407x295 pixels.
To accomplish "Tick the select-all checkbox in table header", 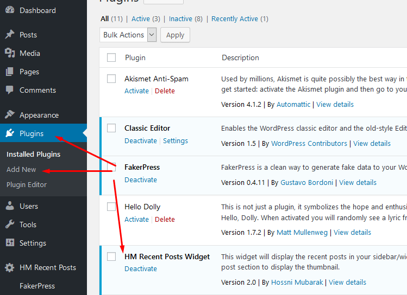I will (x=111, y=57).
